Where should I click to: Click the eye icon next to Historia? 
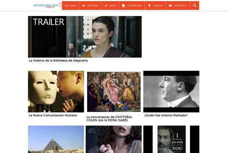84,6
